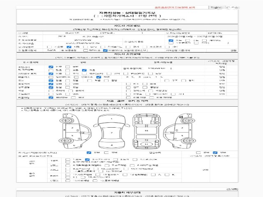Uncheck 없음 for 사고이력
This screenshot has width=263, height=197.
(89, 153)
